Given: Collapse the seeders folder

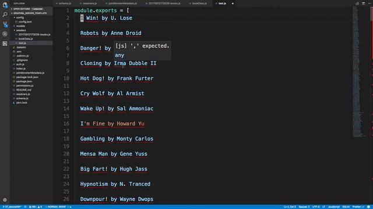Looking at the screenshot, I should coord(21,30).
